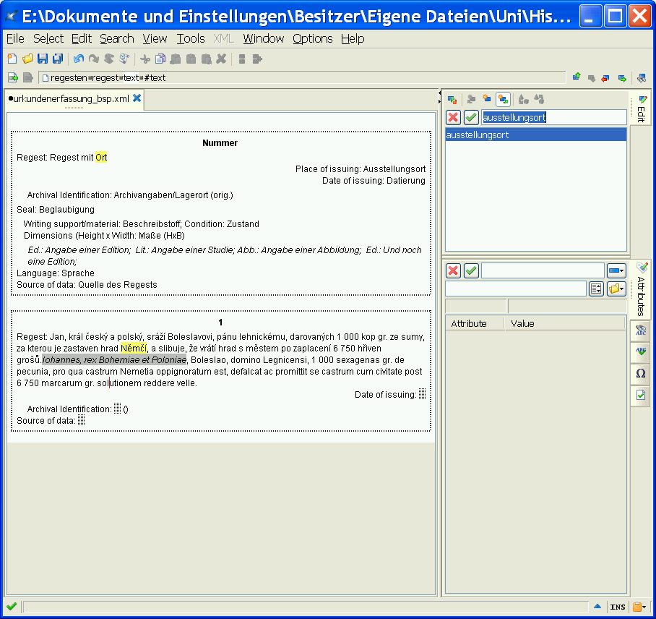The image size is (656, 619).
Task: Click the Repeat command icon
Action: (109, 59)
